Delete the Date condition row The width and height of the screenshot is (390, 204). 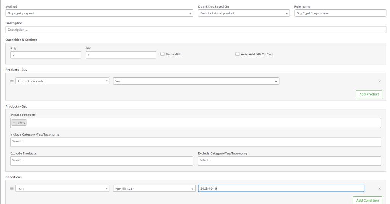[379, 189]
